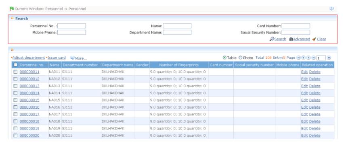Delete the record for 000000017
The height and width of the screenshot is (146, 344).
[x=315, y=114]
